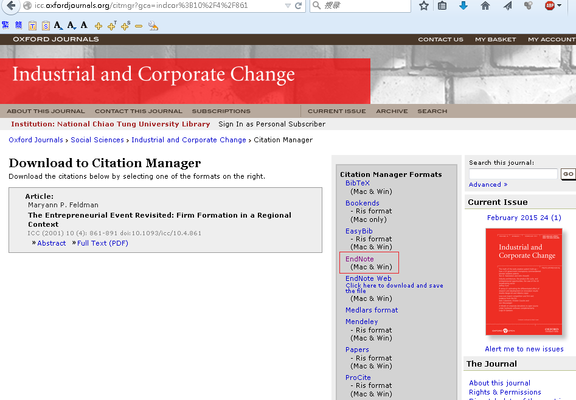Convert page to Traditional Chinese (繁)
This screenshot has height=400, width=576.
tap(5, 25)
